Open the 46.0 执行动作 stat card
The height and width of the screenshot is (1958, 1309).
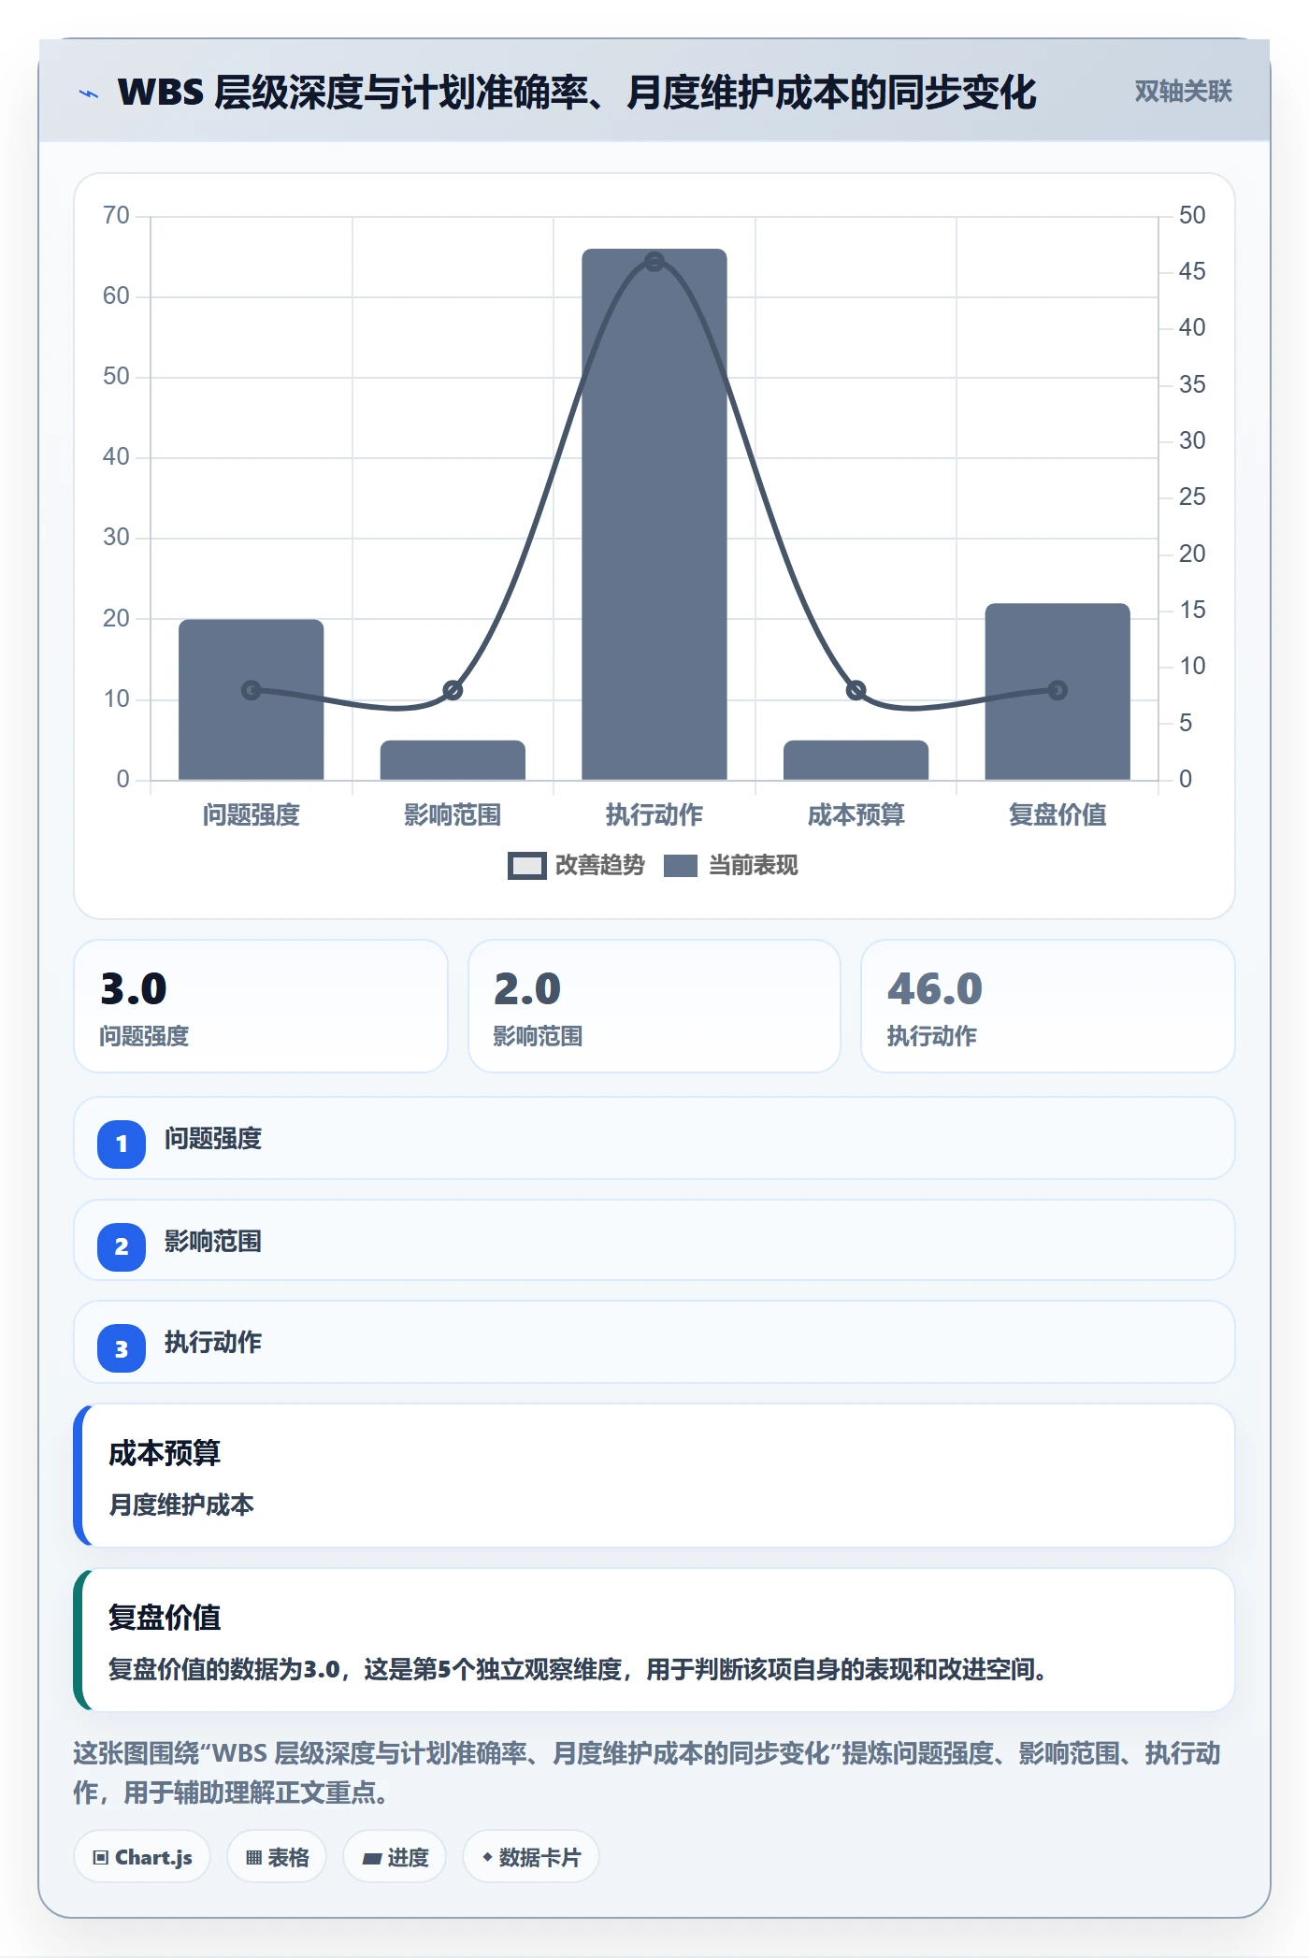click(1047, 1006)
